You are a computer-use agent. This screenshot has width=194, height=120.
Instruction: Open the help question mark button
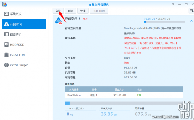pos(173,5)
